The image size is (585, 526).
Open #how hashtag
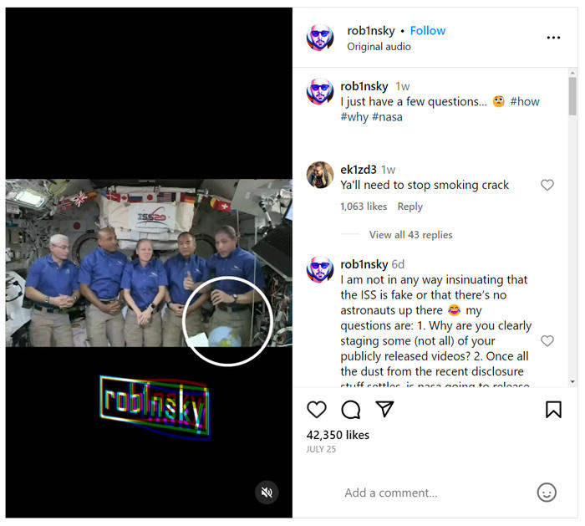coord(525,101)
